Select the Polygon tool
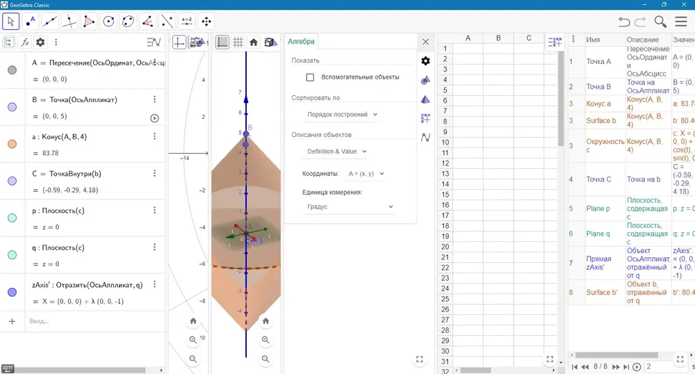 (89, 22)
